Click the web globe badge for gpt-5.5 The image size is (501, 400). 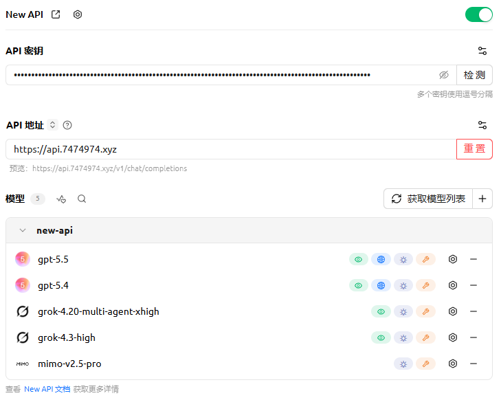381,259
